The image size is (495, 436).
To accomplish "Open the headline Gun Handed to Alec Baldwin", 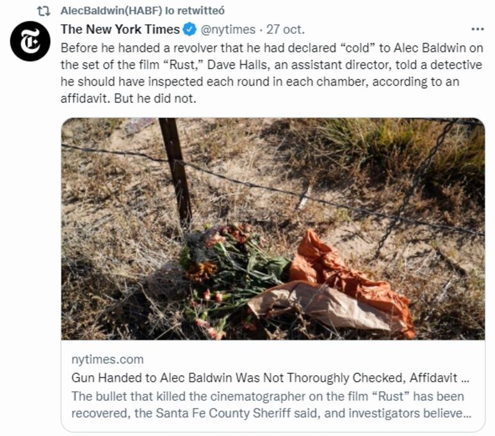I will click(x=270, y=378).
